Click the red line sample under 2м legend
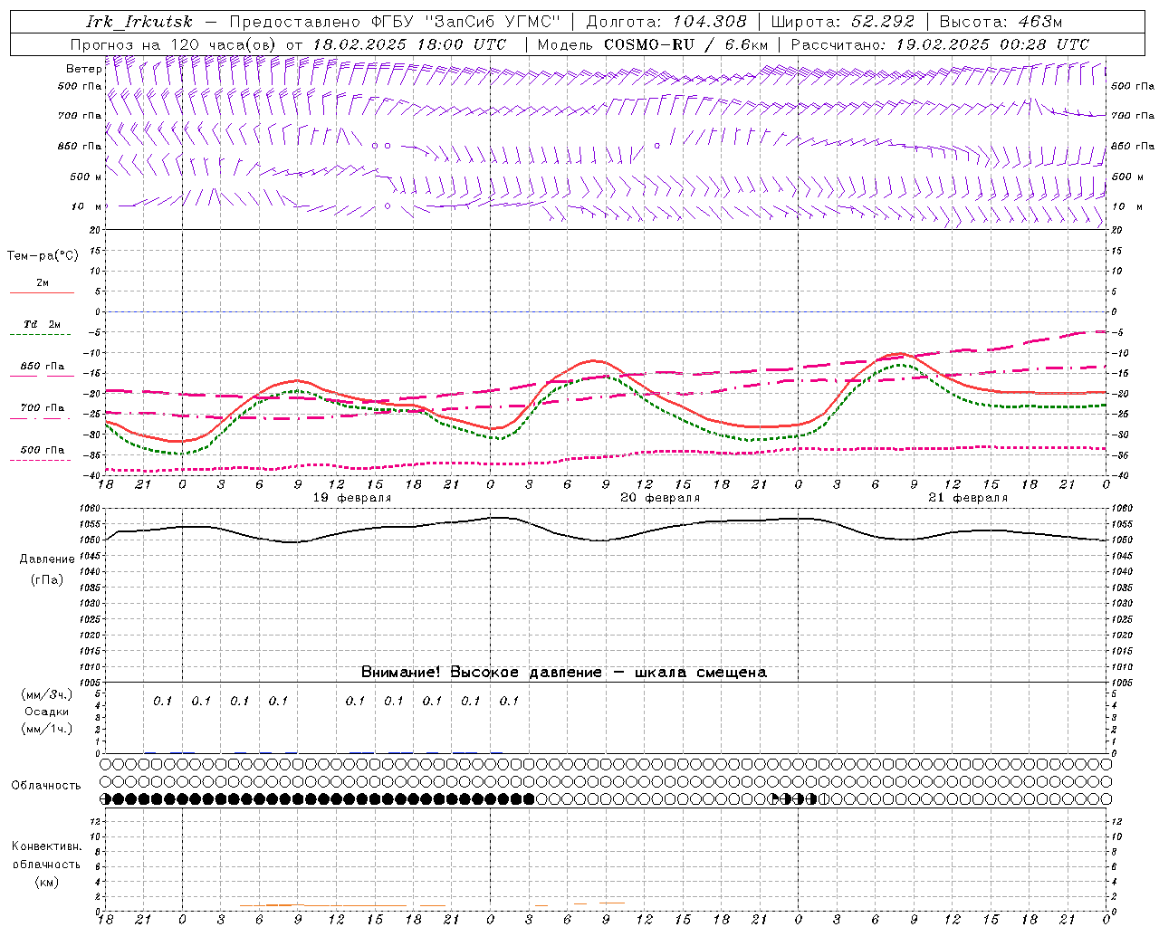The height and width of the screenshot is (927, 1159). click(42, 293)
